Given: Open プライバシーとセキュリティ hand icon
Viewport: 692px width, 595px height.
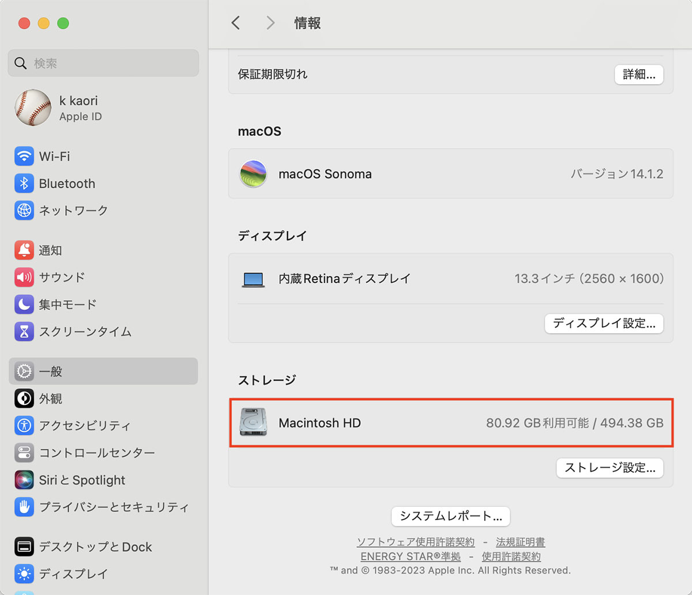Looking at the screenshot, I should pyautogui.click(x=24, y=507).
